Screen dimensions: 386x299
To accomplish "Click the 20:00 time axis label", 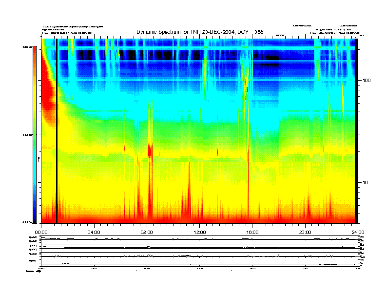I will tap(305, 233).
